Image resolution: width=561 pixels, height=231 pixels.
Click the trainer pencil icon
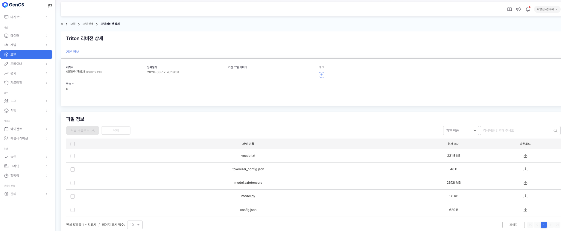[6, 64]
